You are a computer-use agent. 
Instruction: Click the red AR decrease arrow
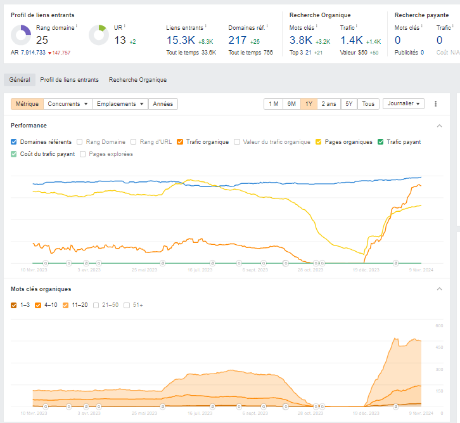tap(49, 53)
